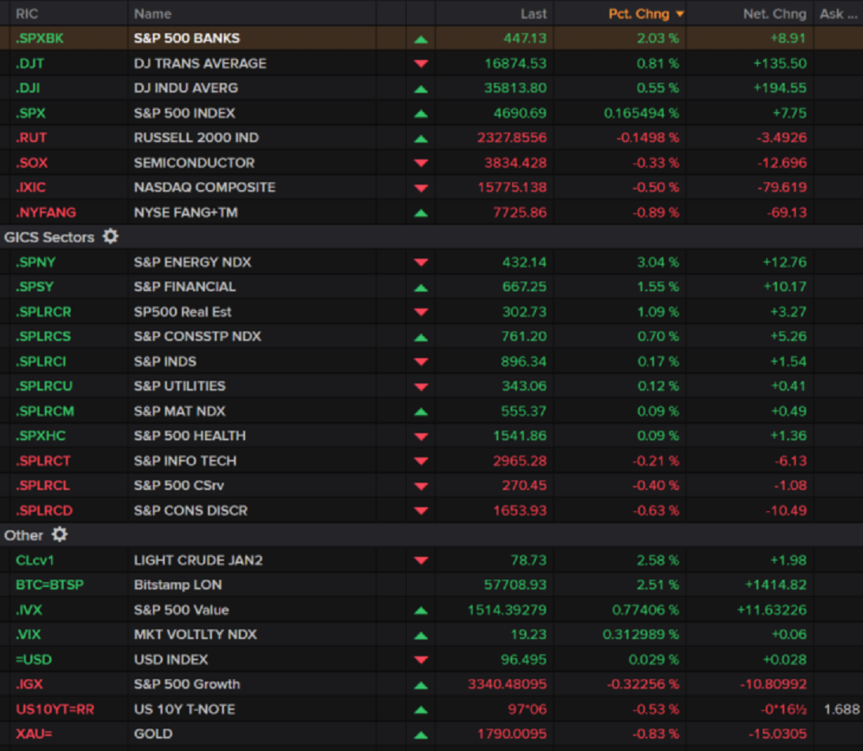This screenshot has height=751, width=863.
Task: Open the GICS Sectors settings gear
Action: pyautogui.click(x=110, y=237)
